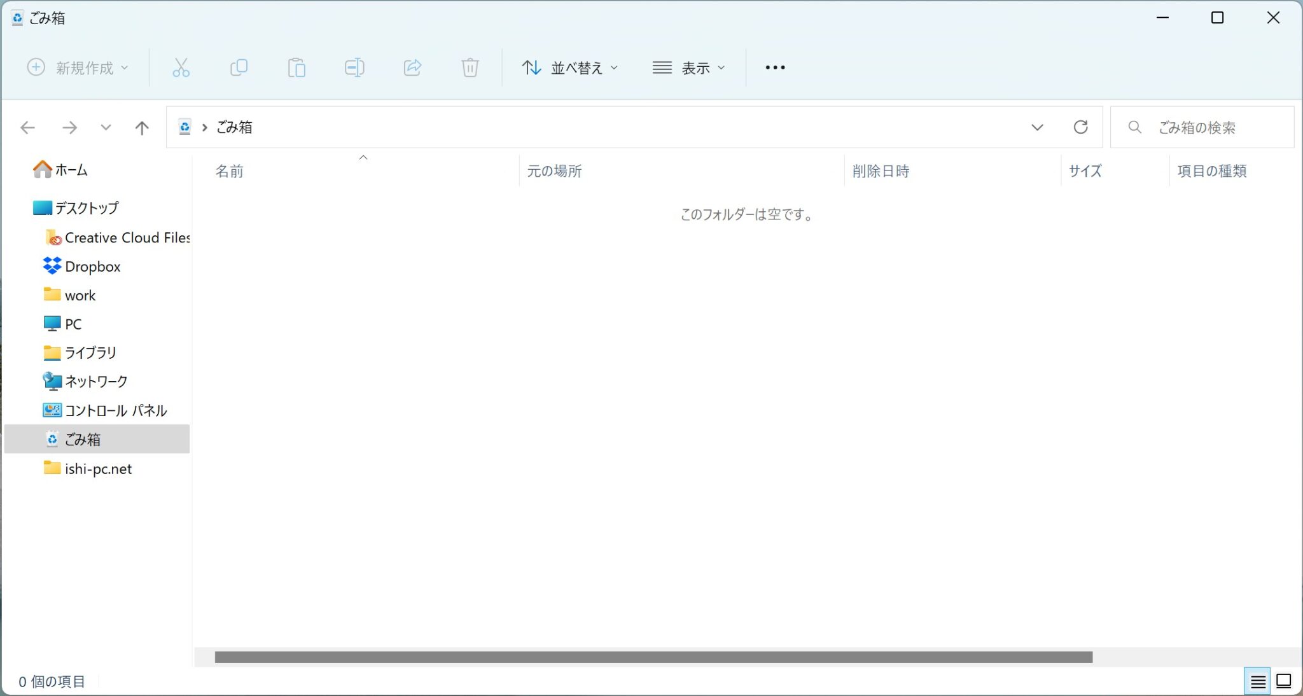This screenshot has width=1303, height=696.
Task: Click the Copy icon in the toolbar
Action: click(239, 67)
